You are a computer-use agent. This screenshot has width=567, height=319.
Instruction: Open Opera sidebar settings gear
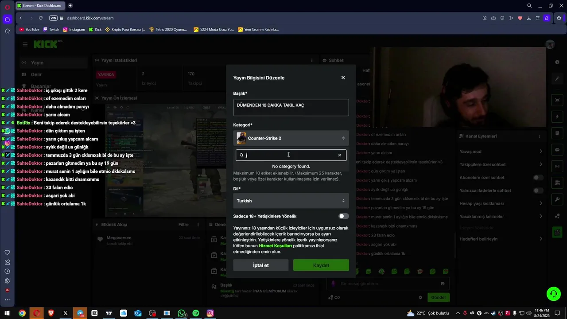point(7,281)
